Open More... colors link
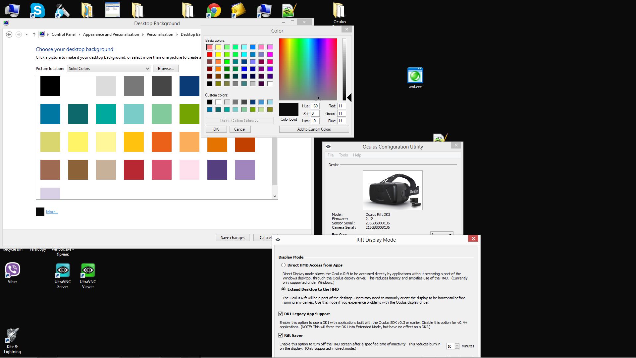636x358 pixels. coord(52,212)
